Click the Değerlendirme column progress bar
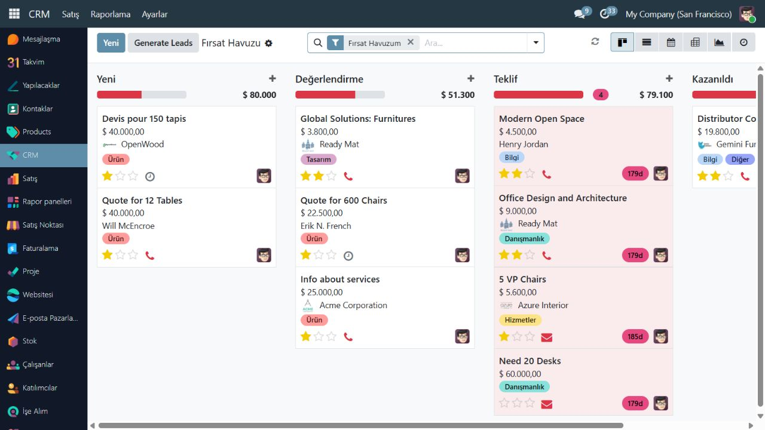 pos(340,95)
